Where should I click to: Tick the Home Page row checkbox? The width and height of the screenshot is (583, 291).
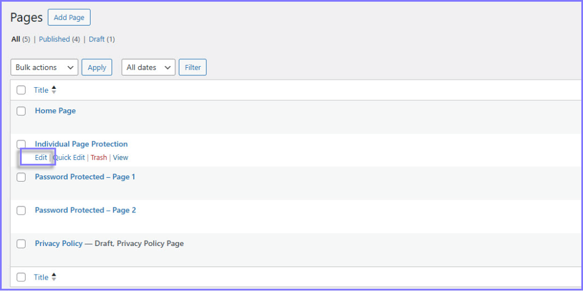click(x=21, y=111)
